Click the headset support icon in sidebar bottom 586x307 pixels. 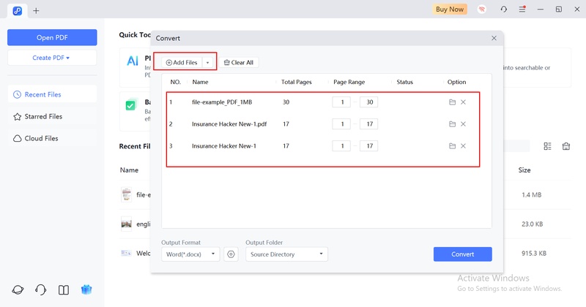pos(40,289)
